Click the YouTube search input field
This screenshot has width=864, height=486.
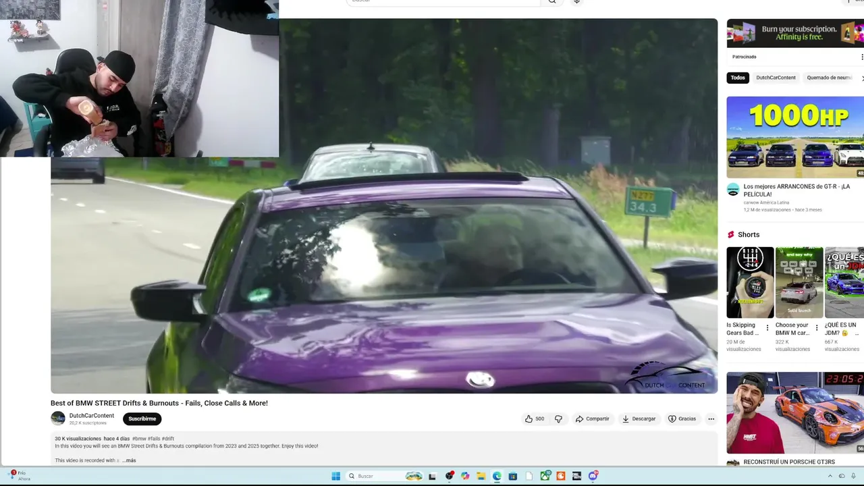[x=443, y=1]
